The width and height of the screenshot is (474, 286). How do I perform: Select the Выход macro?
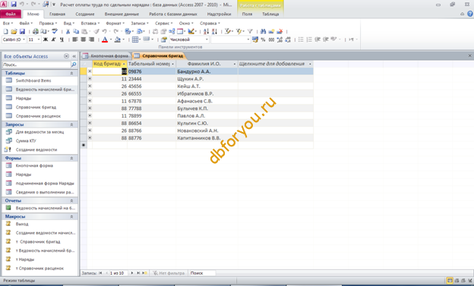pyautogui.click(x=22, y=224)
